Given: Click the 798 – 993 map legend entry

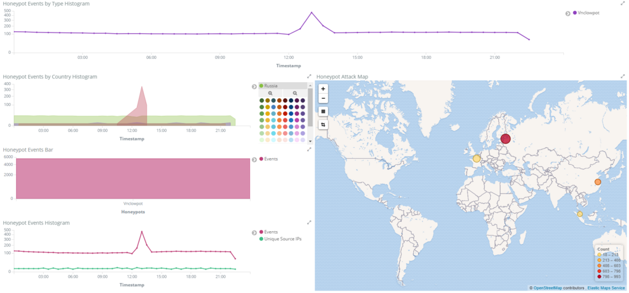Looking at the screenshot, I should click(610, 276).
